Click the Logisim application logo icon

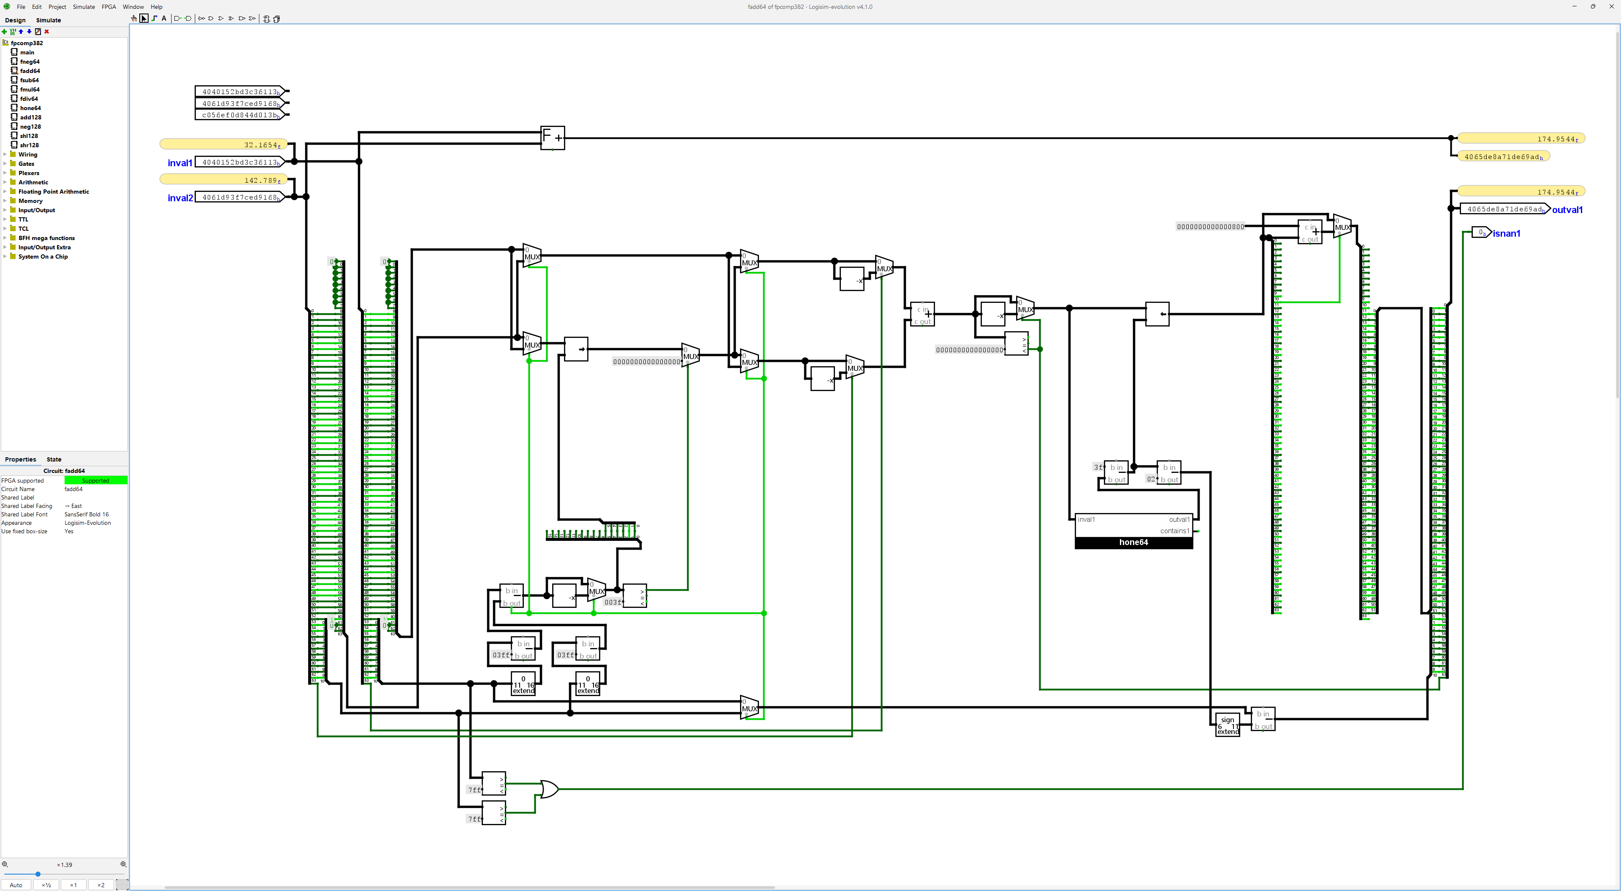(6, 6)
